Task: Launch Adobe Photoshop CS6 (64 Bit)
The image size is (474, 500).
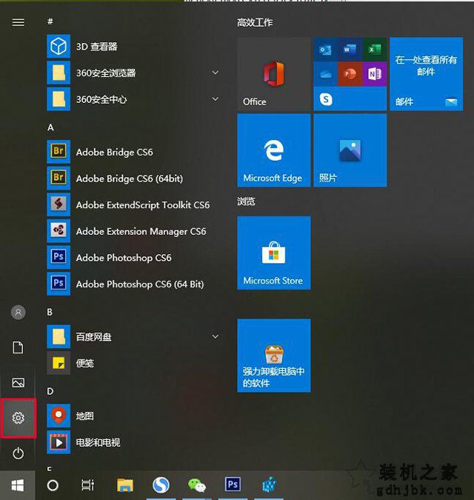Action: click(133, 284)
